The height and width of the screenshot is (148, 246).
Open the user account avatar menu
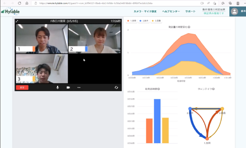234,11
